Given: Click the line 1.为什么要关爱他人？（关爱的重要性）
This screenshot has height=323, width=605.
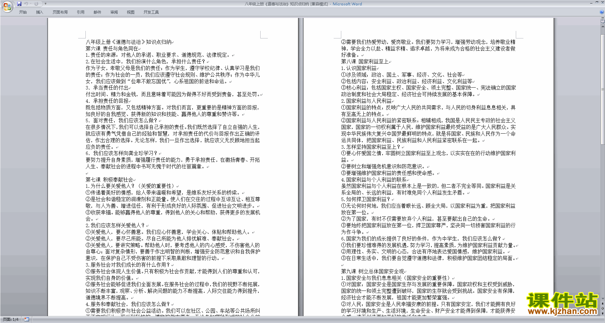Looking at the screenshot, I should 130,186.
